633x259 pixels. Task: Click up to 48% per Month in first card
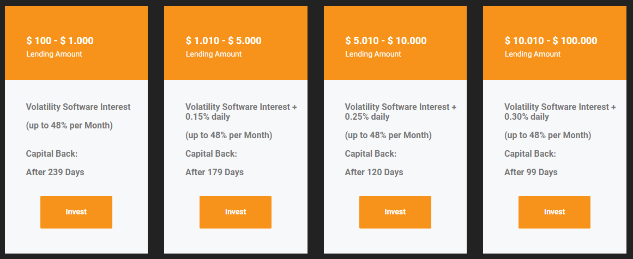coord(69,125)
